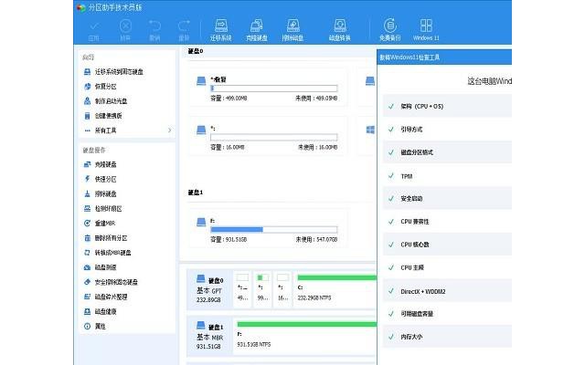Expand 所有工具 chevron in the sidebar
Image resolution: width=585 pixels, height=365 pixels.
coord(169,130)
